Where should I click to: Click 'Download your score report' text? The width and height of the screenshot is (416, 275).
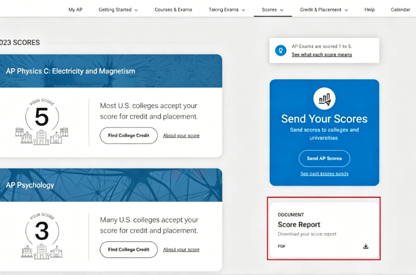307,234
